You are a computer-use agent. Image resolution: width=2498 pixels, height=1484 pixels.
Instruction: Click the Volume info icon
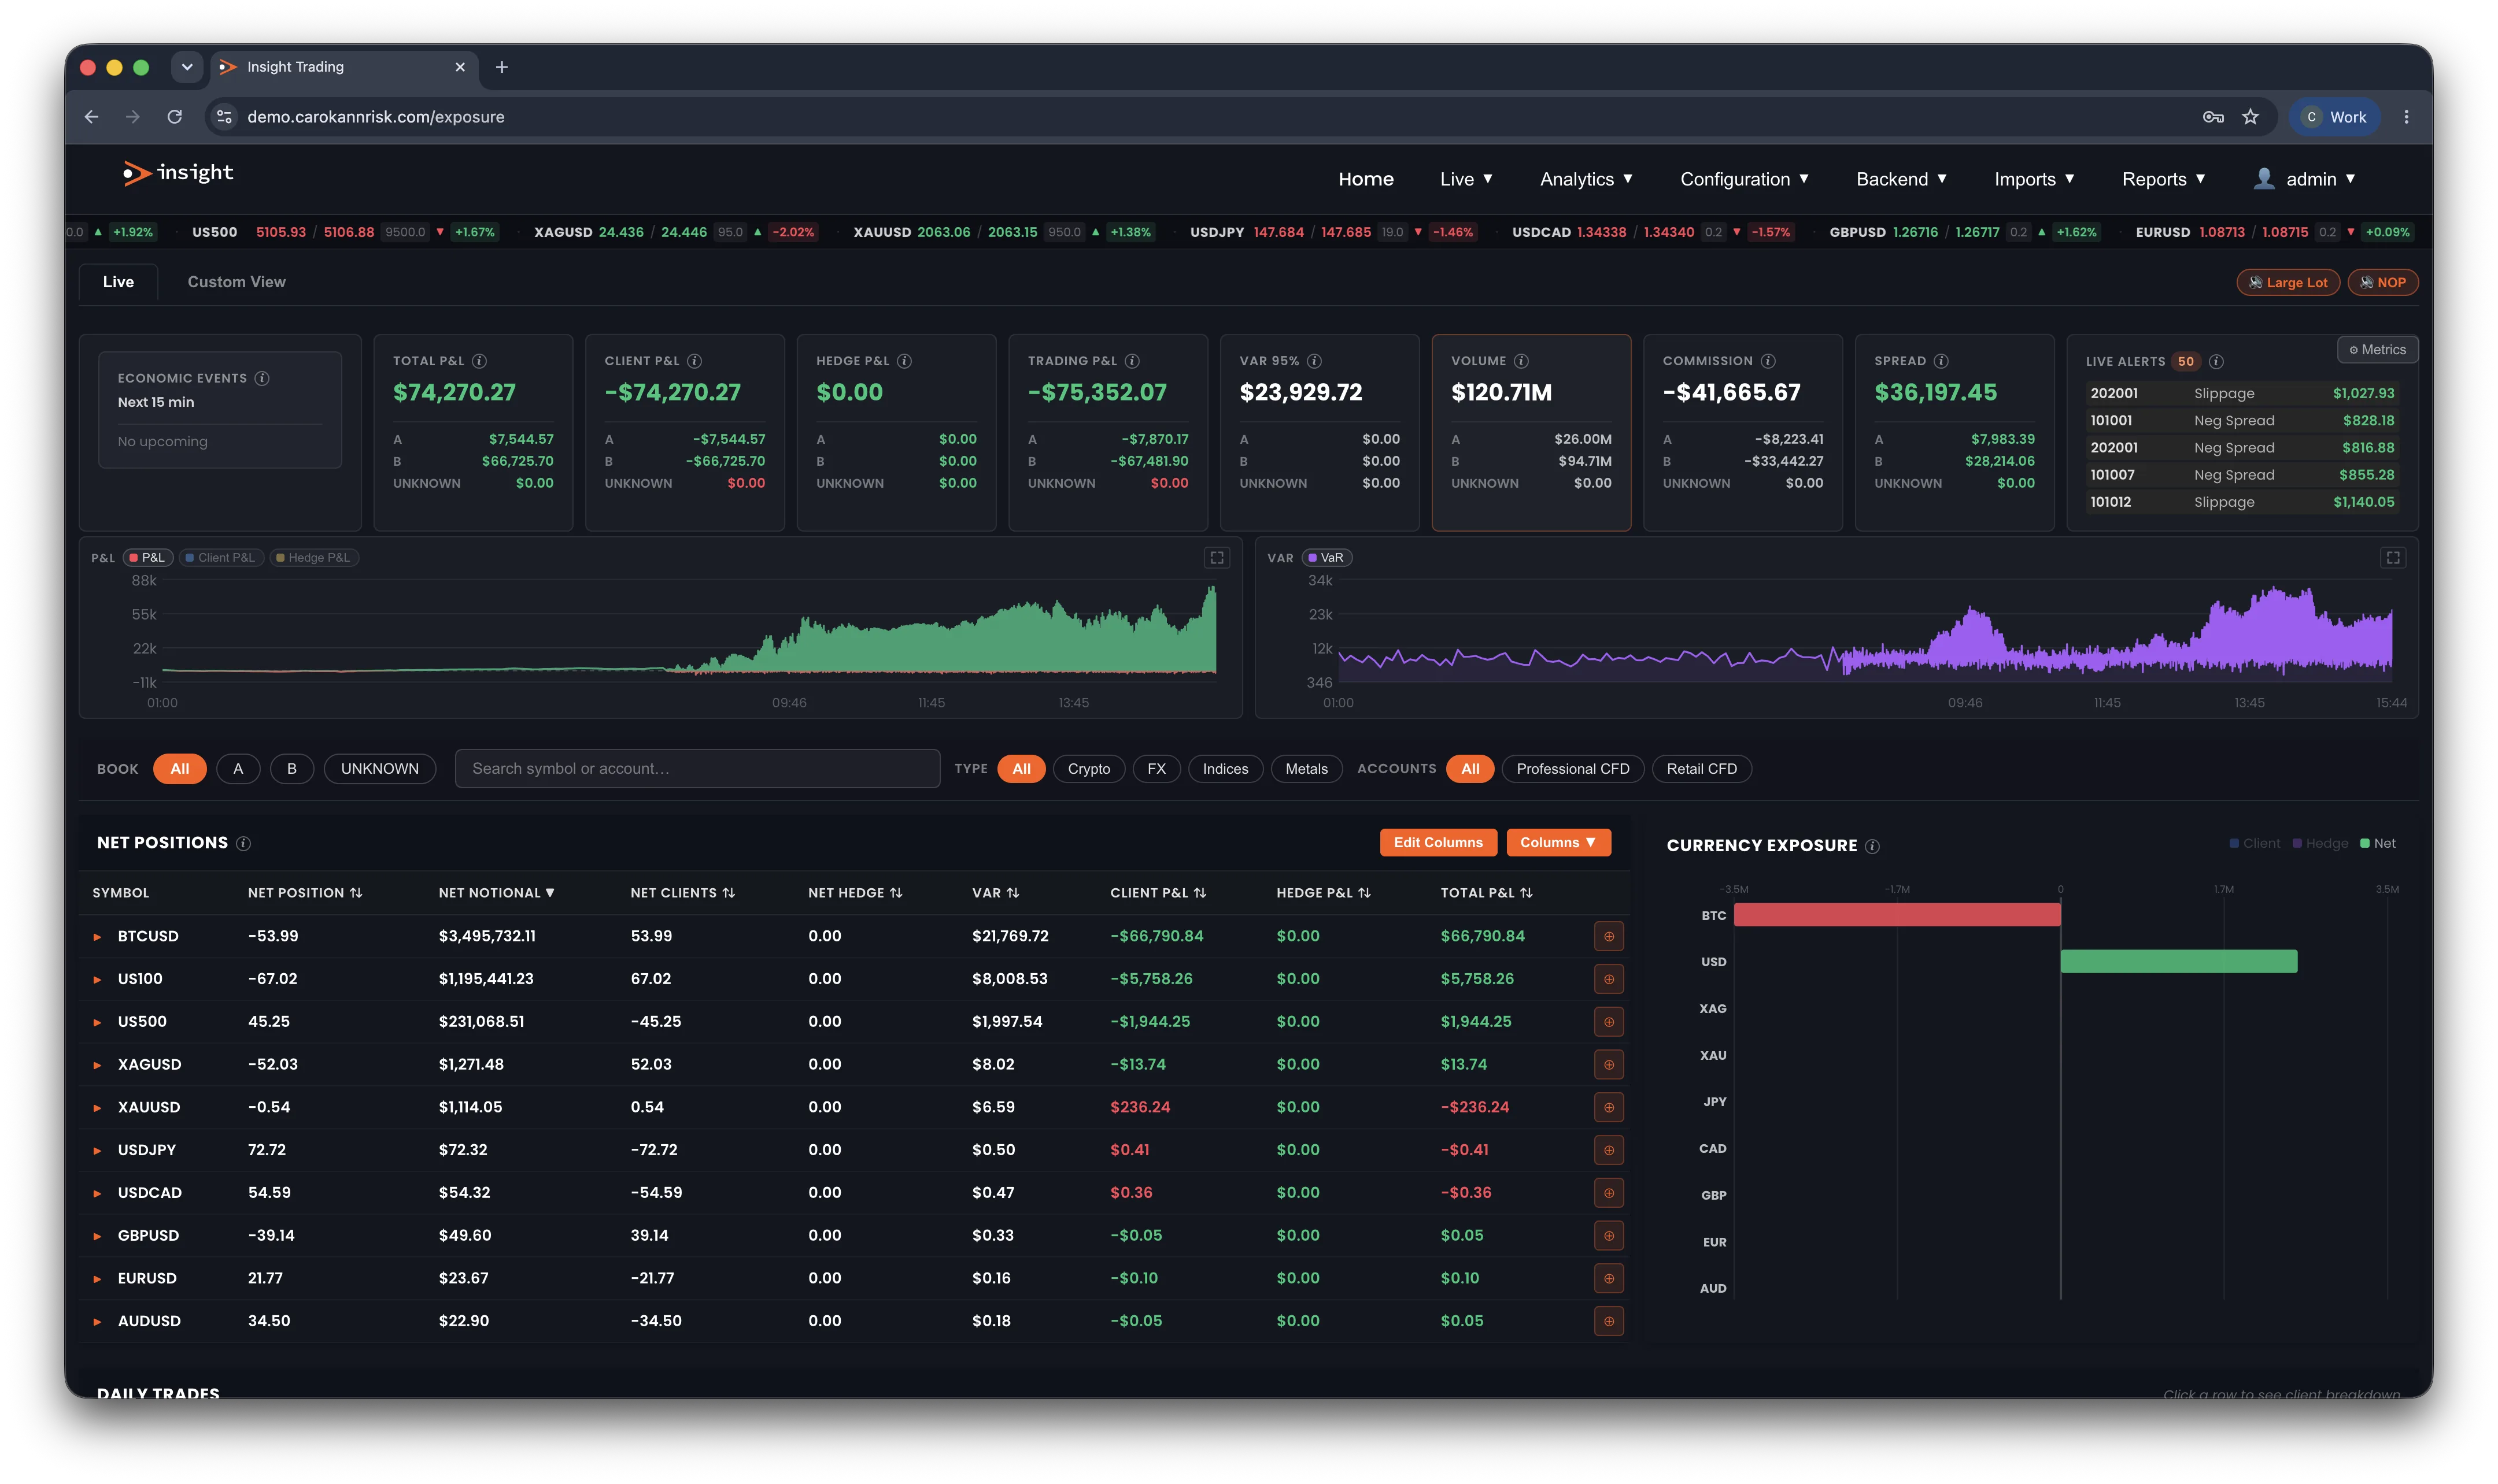point(1521,361)
